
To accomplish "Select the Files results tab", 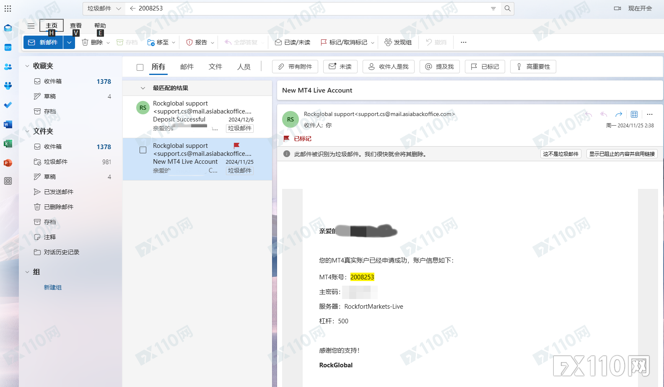I will pyautogui.click(x=215, y=67).
